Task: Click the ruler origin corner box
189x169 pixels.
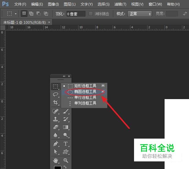Action: (x=3, y=27)
